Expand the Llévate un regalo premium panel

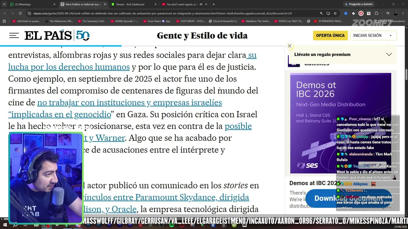pyautogui.click(x=389, y=54)
